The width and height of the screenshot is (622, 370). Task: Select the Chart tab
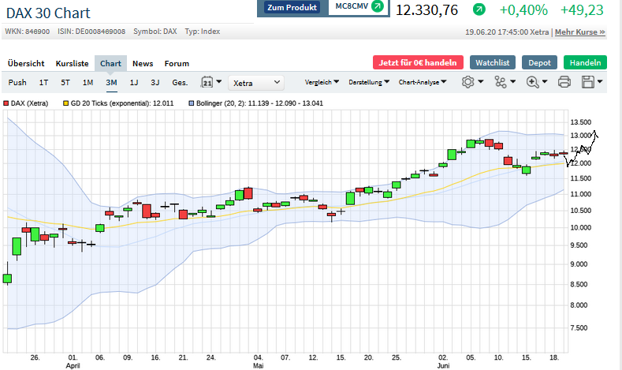click(x=110, y=64)
